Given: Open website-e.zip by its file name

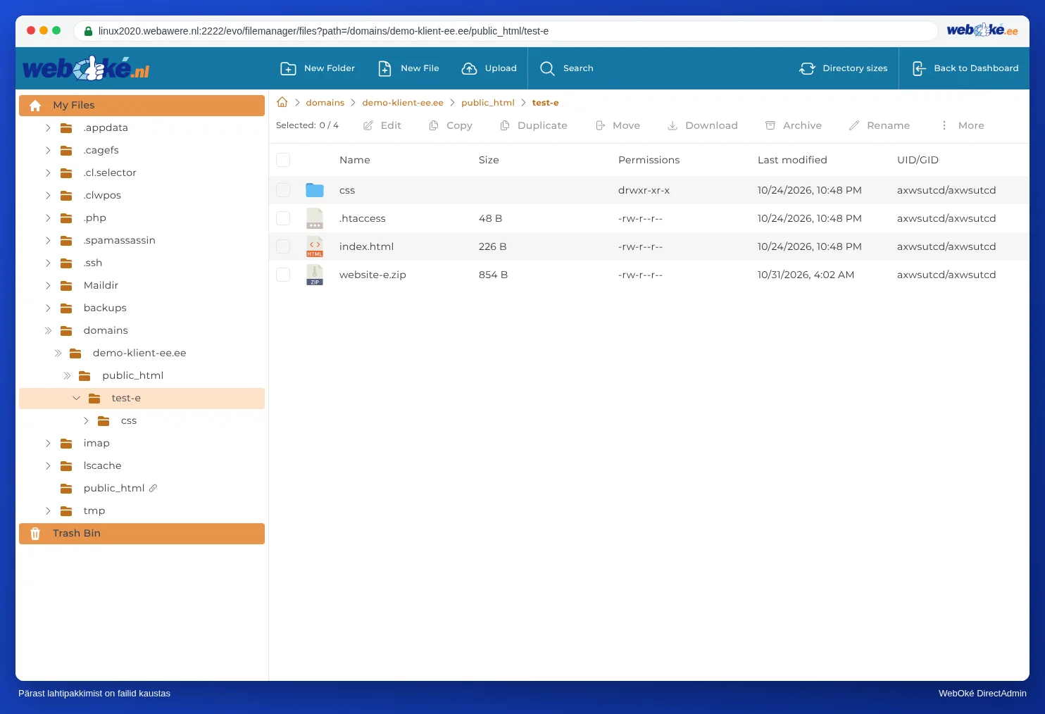Looking at the screenshot, I should tap(373, 275).
